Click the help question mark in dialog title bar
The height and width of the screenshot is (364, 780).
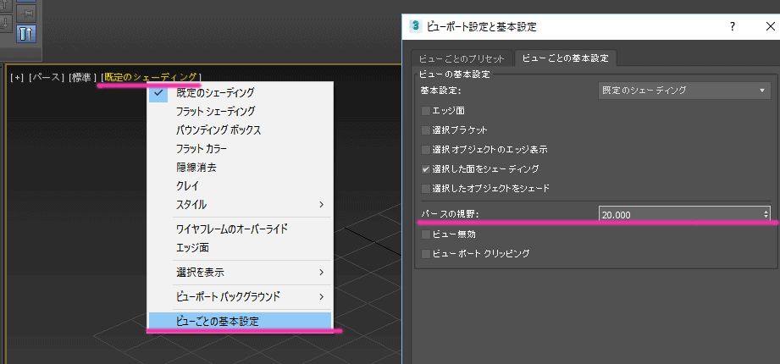click(731, 27)
